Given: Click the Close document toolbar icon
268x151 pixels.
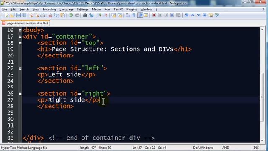Looking at the screenshot, I should [x=31, y=16].
